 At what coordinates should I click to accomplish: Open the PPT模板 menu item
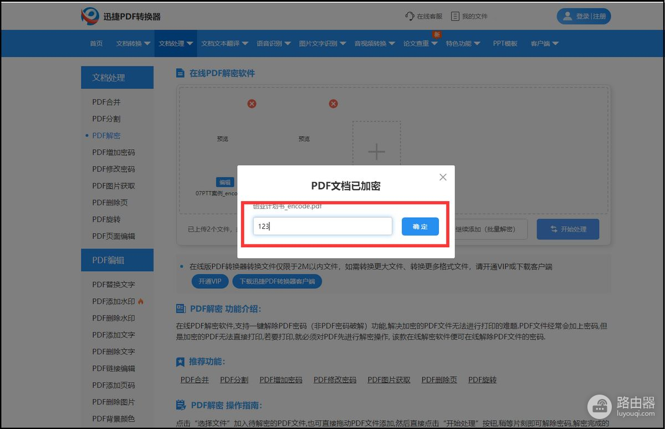pyautogui.click(x=505, y=43)
